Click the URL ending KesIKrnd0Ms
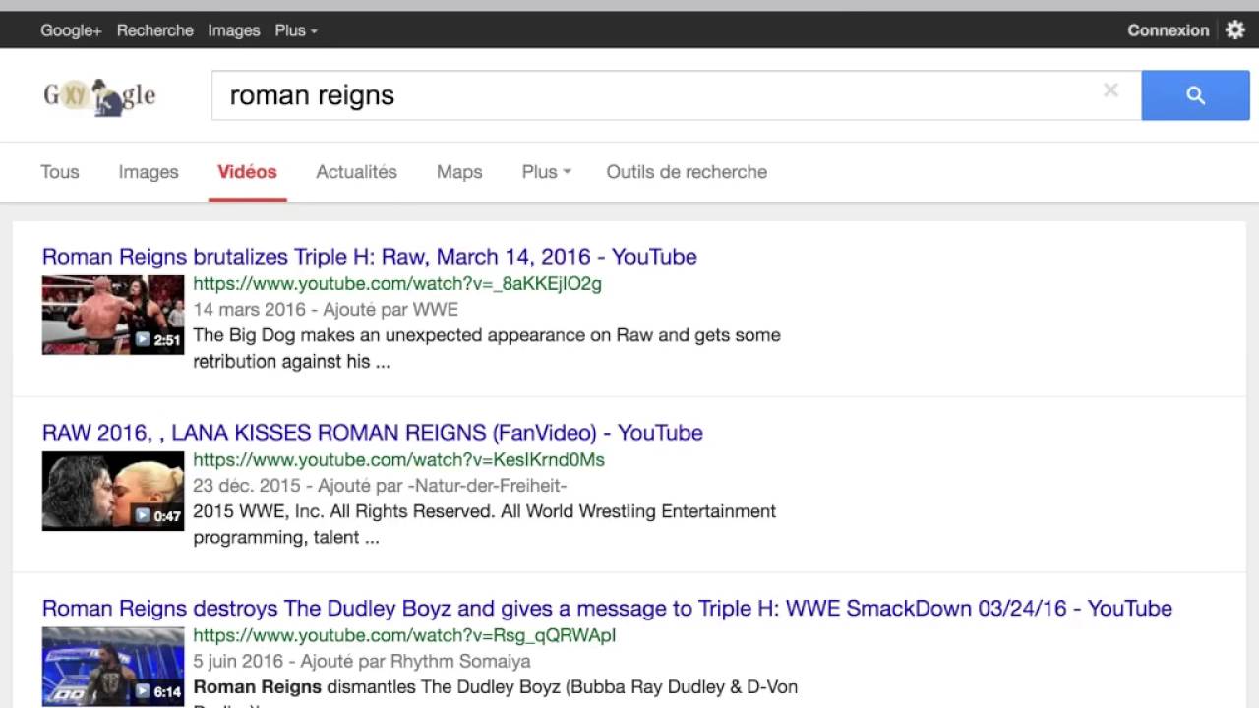 coord(398,460)
